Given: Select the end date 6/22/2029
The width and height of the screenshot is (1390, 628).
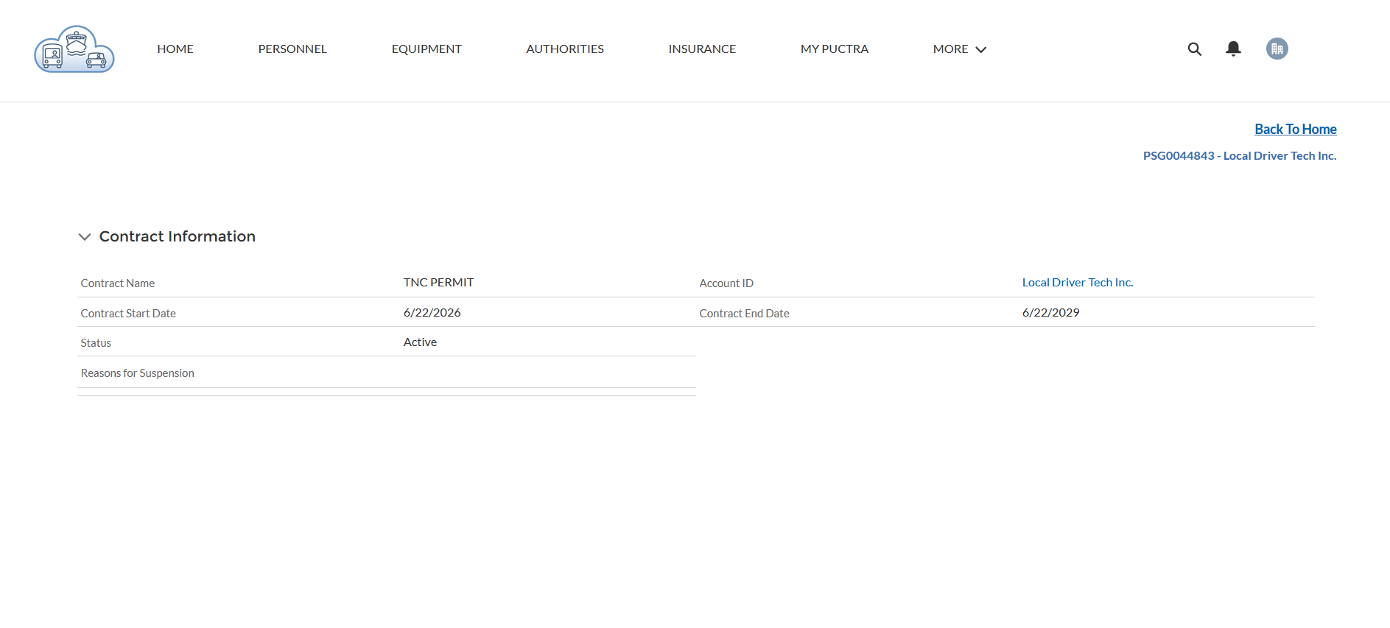Looking at the screenshot, I should coord(1051,313).
